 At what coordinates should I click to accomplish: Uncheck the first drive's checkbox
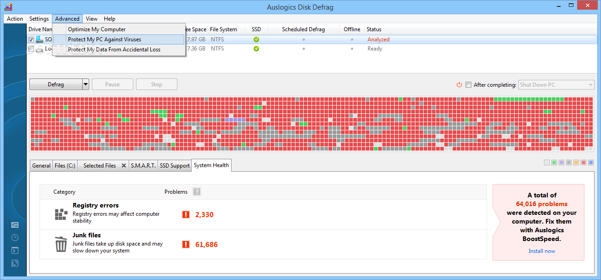coord(31,39)
